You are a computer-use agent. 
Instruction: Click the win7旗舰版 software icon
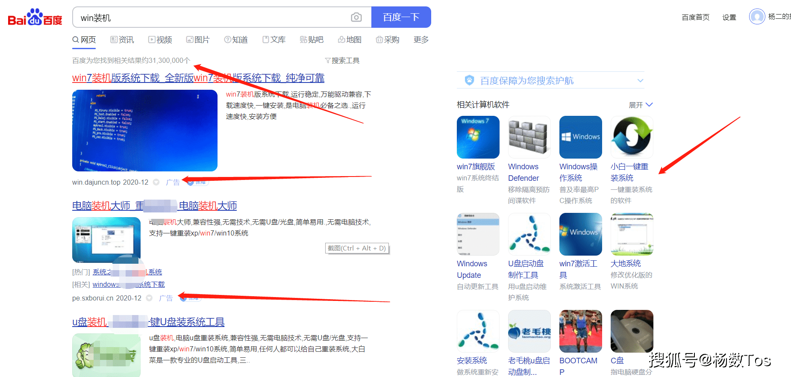[x=478, y=137]
